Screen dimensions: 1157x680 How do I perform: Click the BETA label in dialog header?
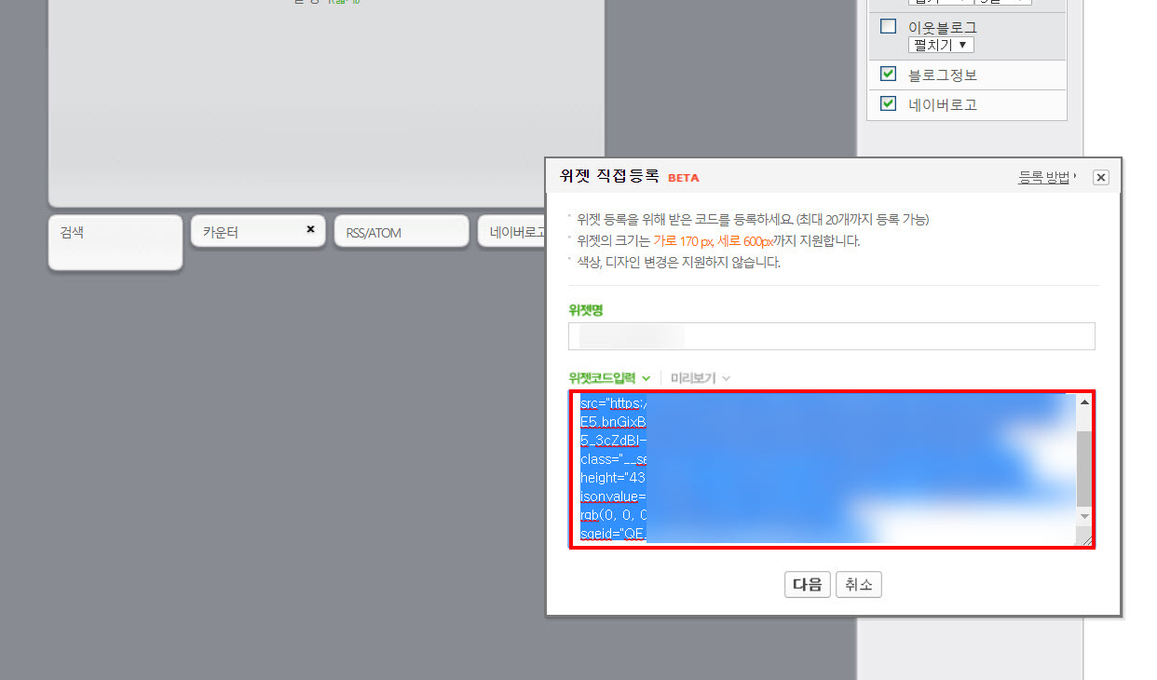(683, 177)
